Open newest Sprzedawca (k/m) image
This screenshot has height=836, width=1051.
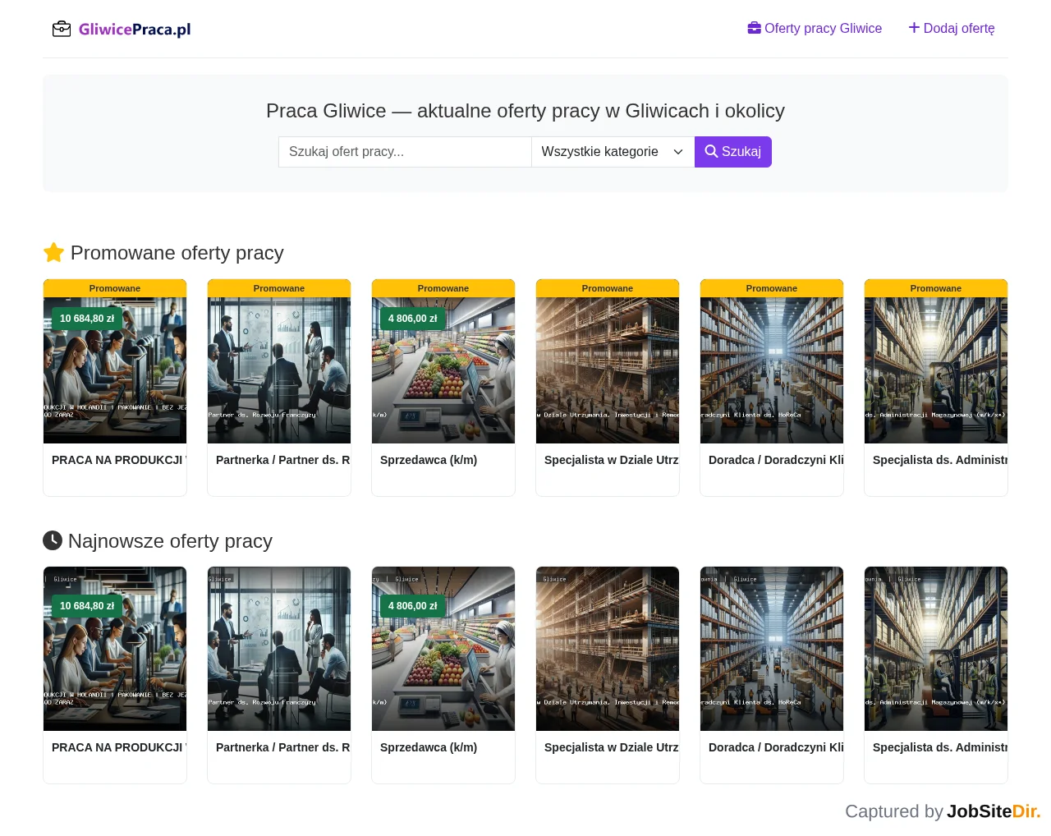pyautogui.click(x=443, y=649)
